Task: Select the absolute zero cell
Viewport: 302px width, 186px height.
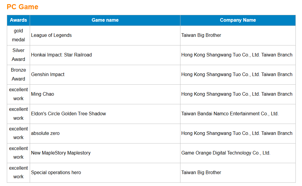Action: 105,133
